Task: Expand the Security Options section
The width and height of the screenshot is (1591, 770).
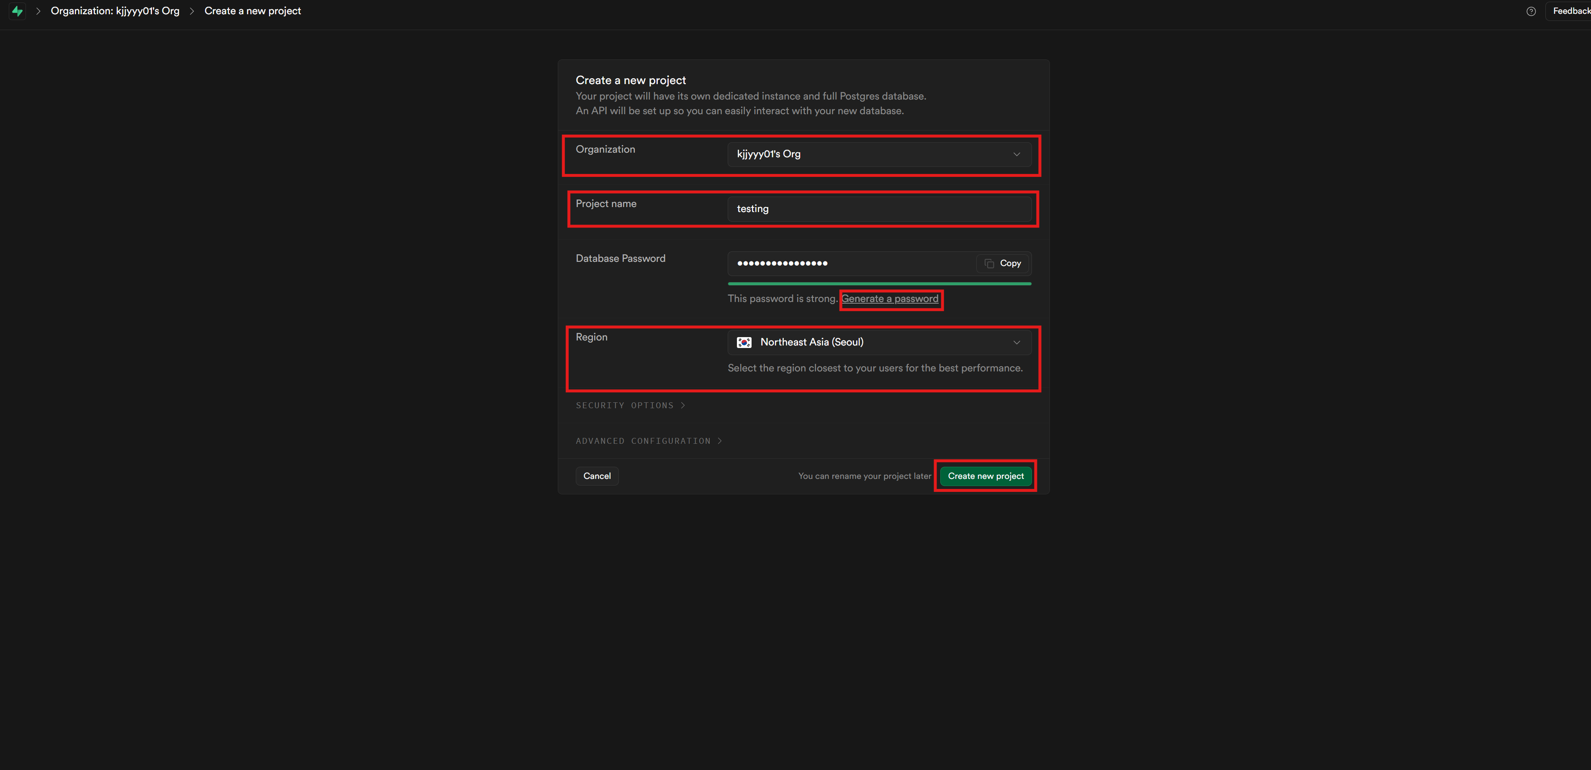Action: [630, 406]
